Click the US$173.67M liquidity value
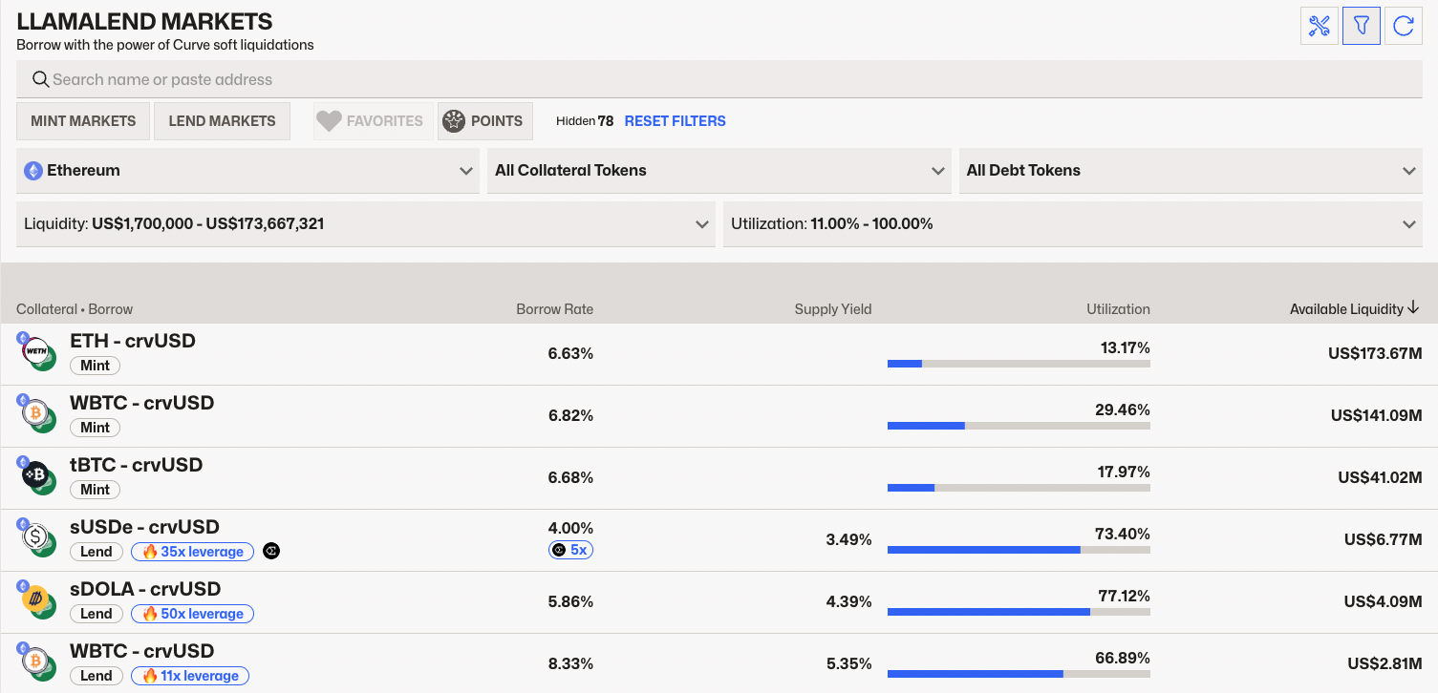The height and width of the screenshot is (693, 1438). coord(1375,353)
